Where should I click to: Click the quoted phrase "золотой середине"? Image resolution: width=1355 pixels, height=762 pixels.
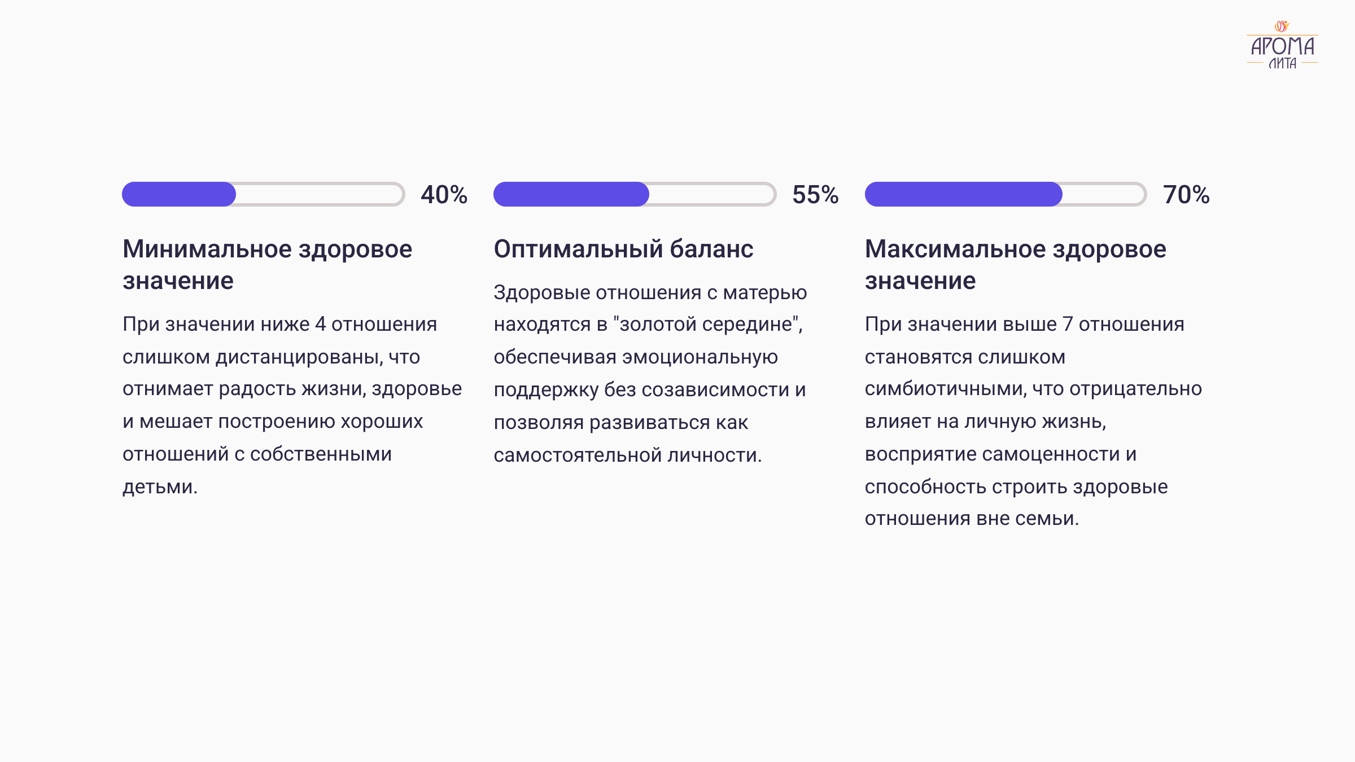(706, 325)
